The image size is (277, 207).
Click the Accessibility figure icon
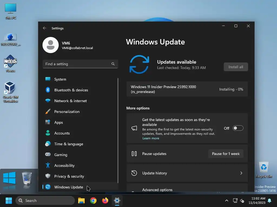[48, 165]
